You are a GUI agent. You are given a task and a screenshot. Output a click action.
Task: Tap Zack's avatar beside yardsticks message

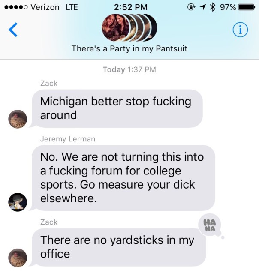tap(18, 258)
